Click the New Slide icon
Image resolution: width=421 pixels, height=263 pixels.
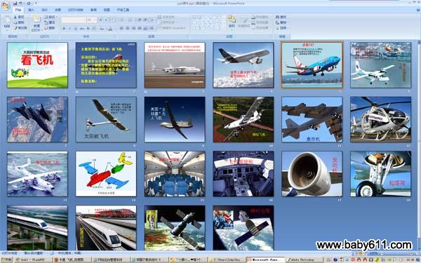pyautogui.click(x=36, y=20)
